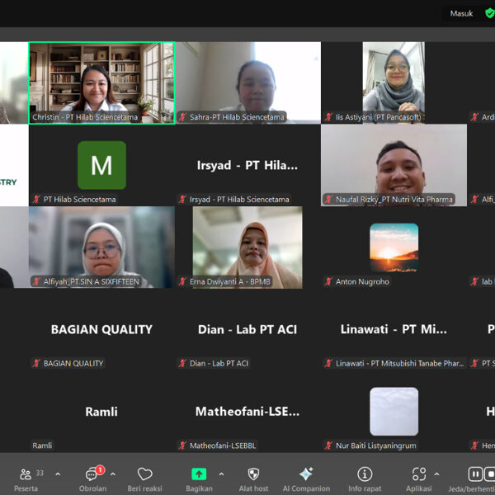This screenshot has width=495, height=495.
Task: Click Anton Nugroho's sunset profile picture
Action: [x=394, y=247]
